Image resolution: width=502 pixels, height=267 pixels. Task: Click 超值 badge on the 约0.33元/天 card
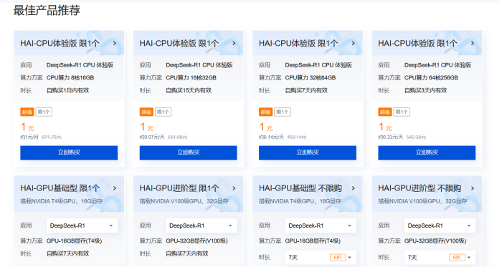click(x=385, y=112)
